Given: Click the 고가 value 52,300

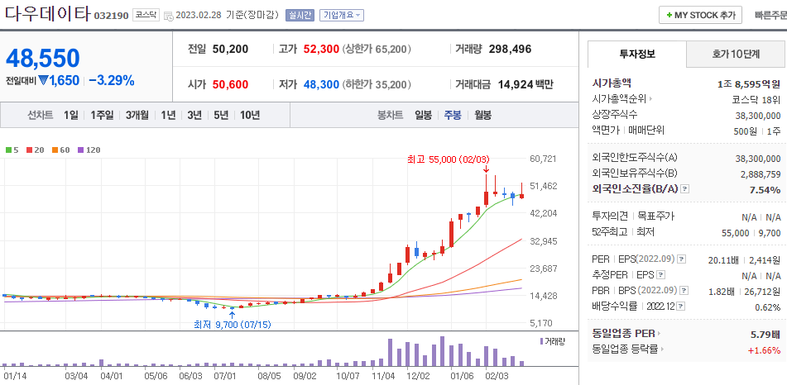Looking at the screenshot, I should point(321,49).
